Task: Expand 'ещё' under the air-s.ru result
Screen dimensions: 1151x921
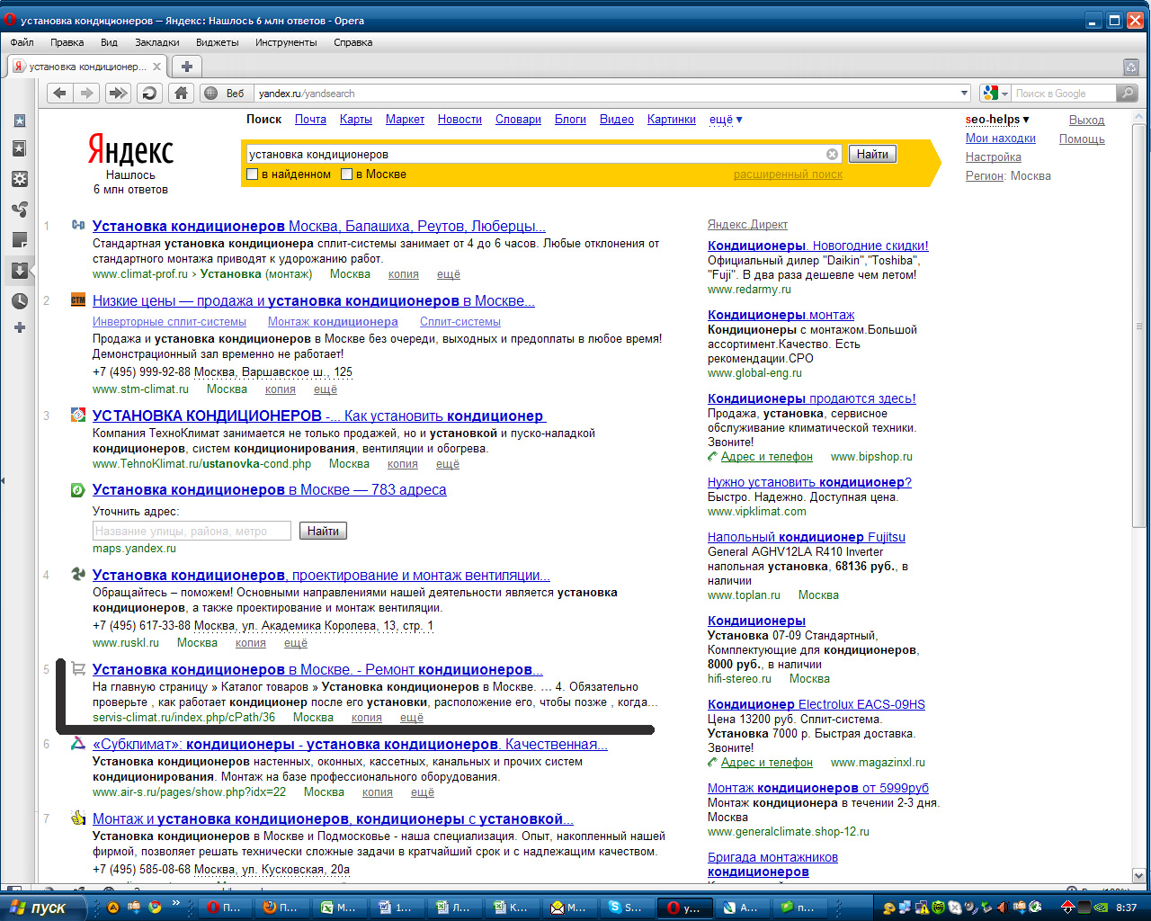Action: 423,792
